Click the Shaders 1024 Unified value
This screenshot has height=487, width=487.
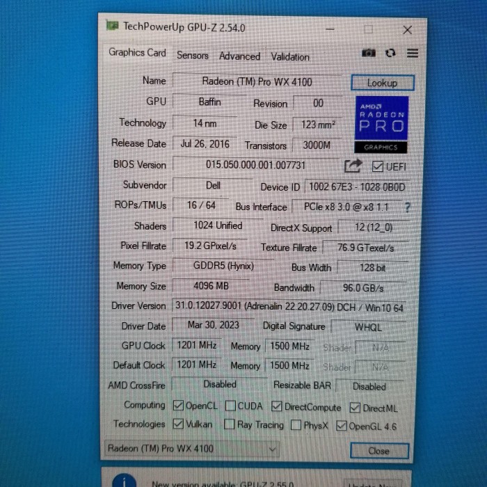pos(218,225)
